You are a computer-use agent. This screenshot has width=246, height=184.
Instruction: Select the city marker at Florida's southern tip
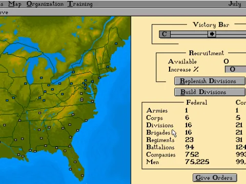coord(83,175)
